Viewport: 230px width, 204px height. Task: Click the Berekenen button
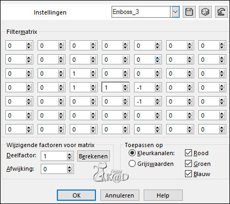(x=93, y=156)
